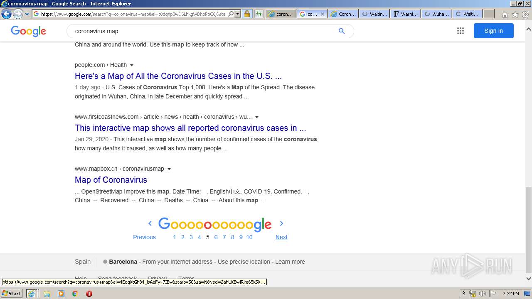Open the Google apps grid icon
Image resolution: width=532 pixels, height=299 pixels.
pyautogui.click(x=461, y=31)
